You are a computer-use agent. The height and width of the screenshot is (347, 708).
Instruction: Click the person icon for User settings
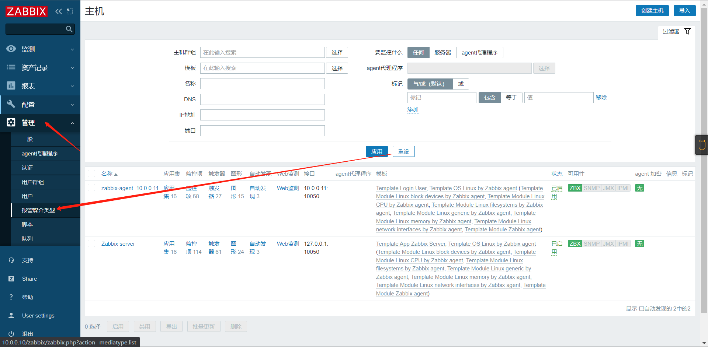point(11,315)
